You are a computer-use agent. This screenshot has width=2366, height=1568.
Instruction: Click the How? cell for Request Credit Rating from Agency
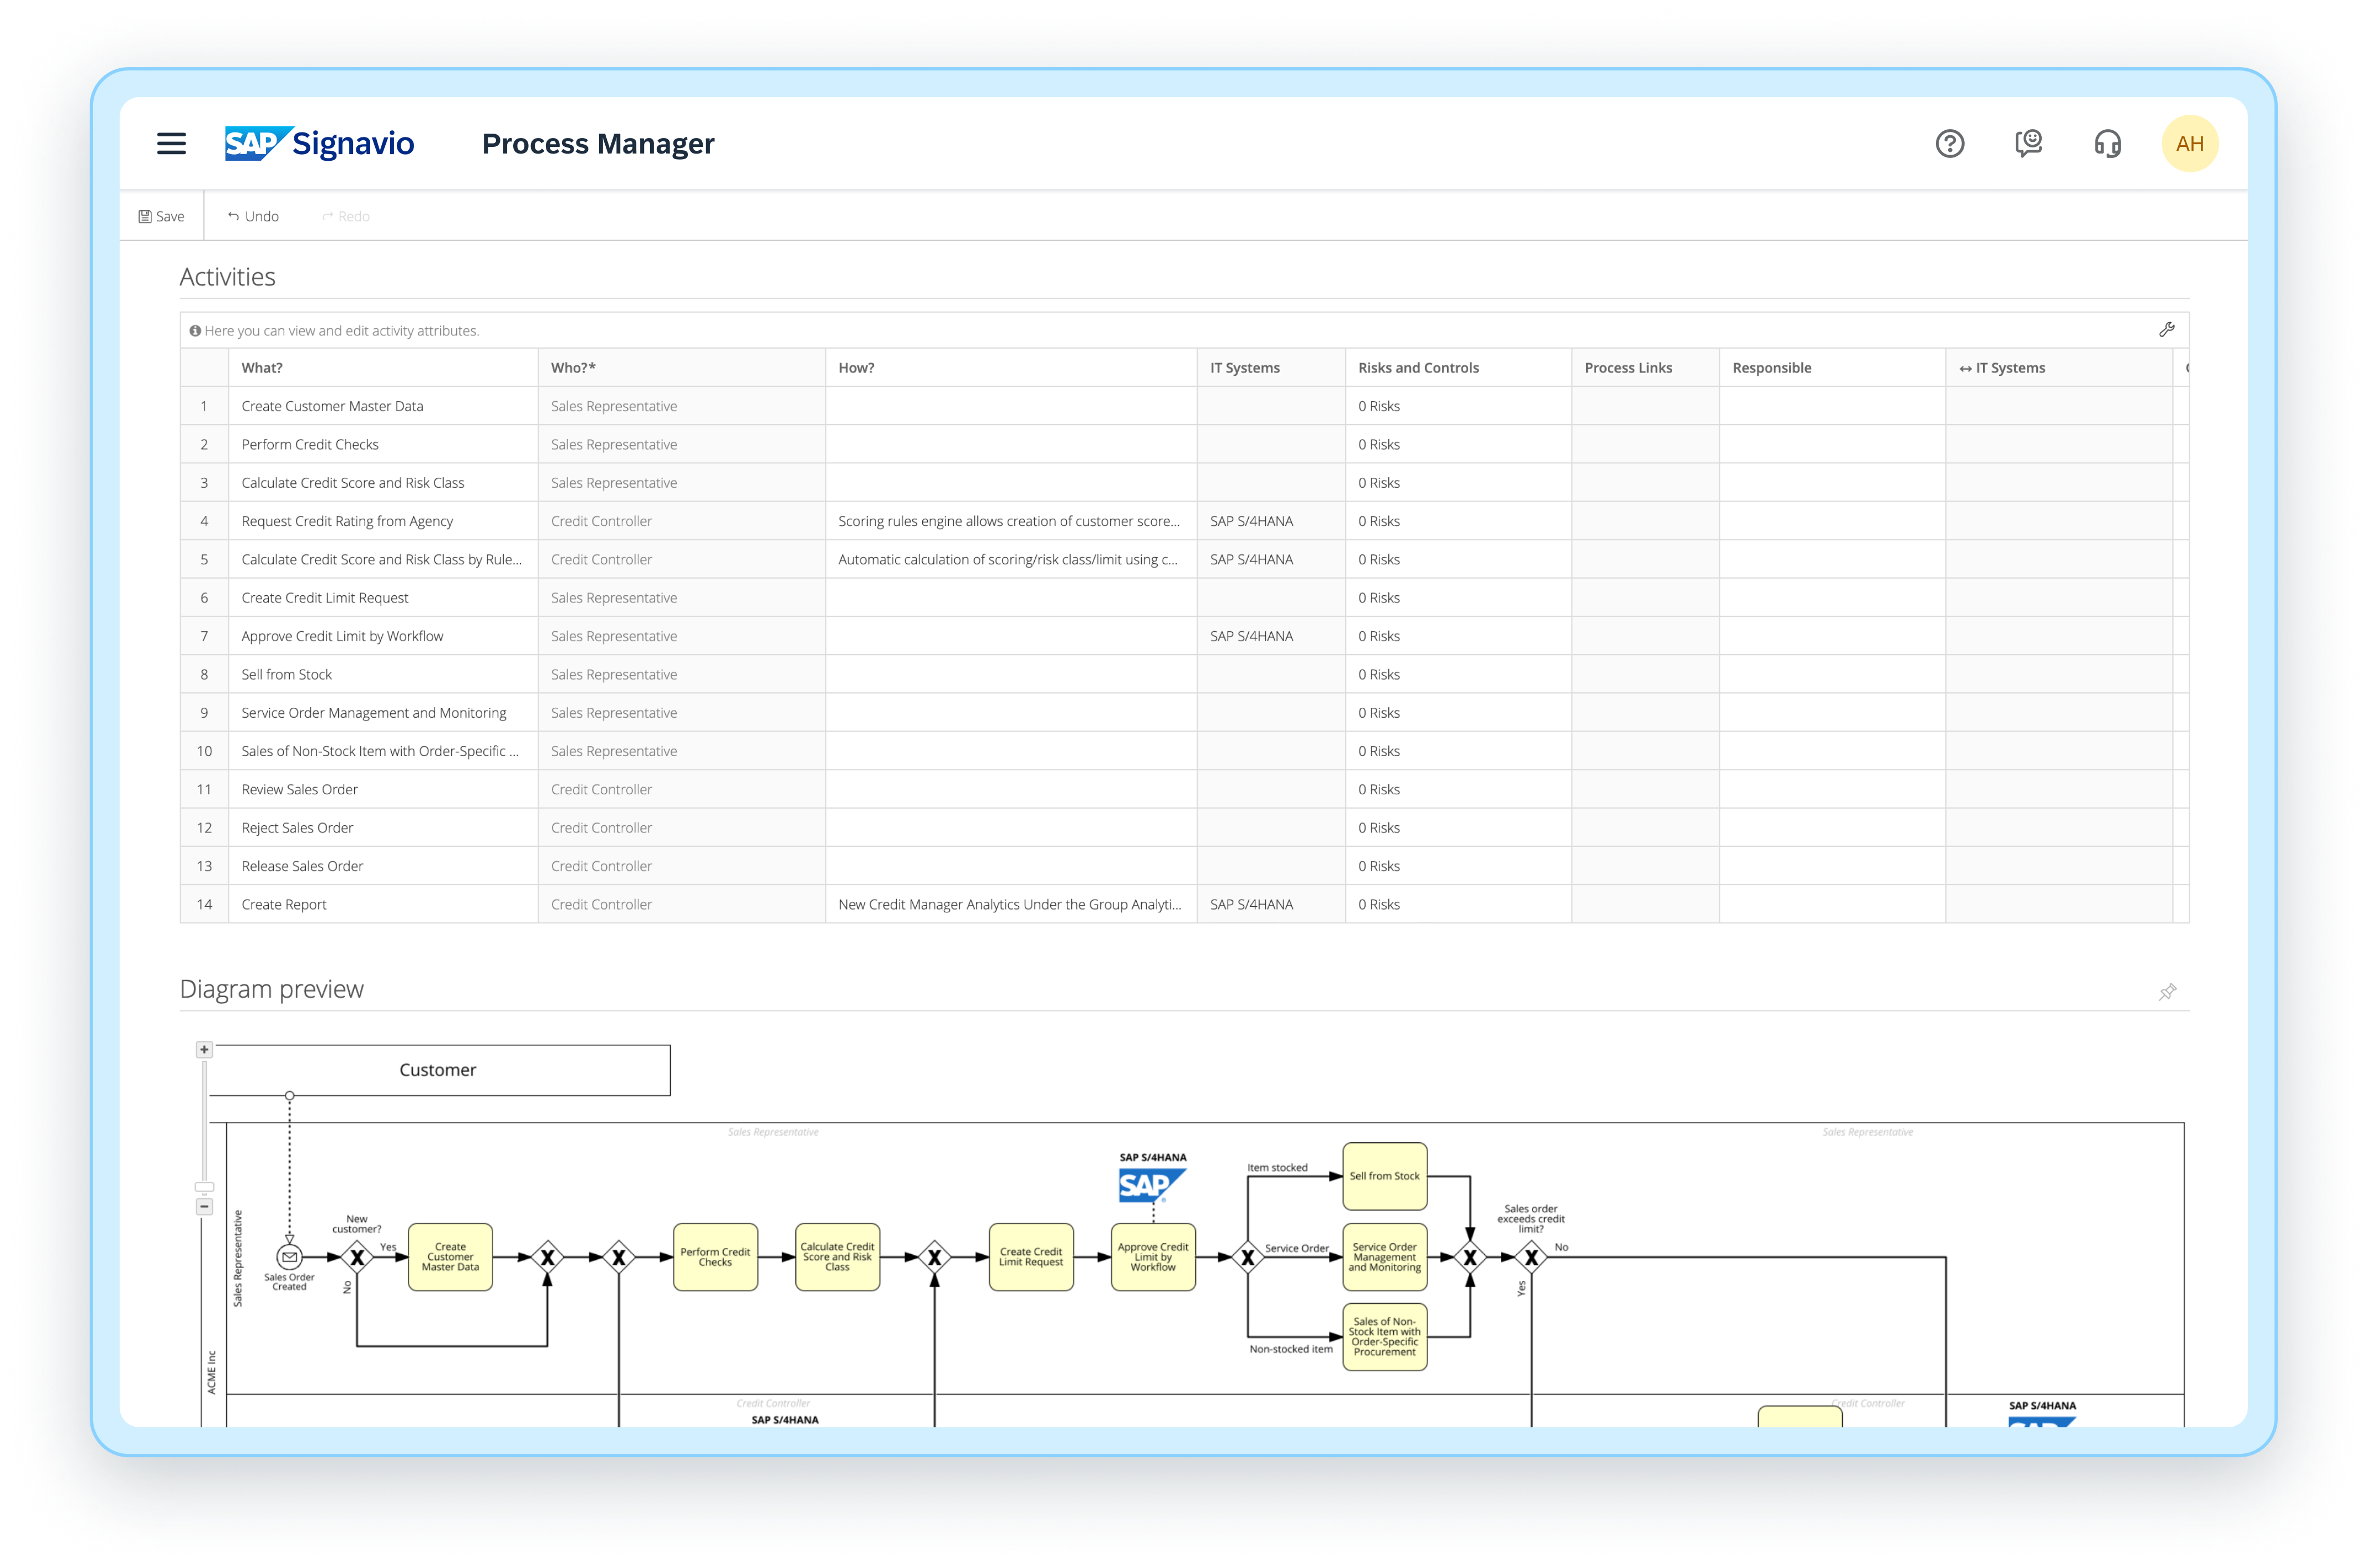(1010, 520)
